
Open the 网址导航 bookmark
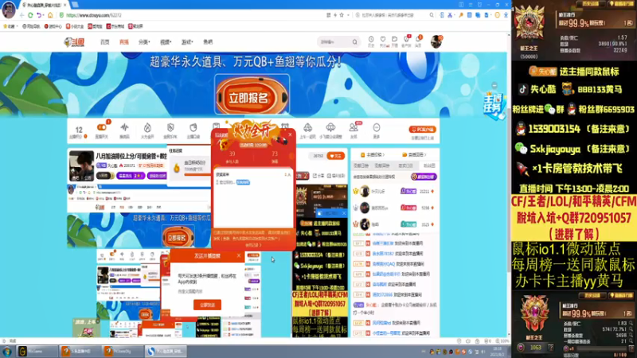point(31,26)
